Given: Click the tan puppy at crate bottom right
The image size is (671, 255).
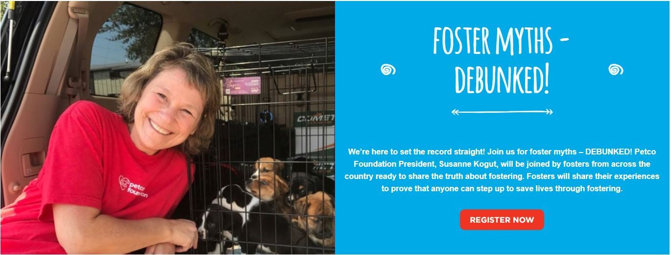Looking at the screenshot, I should 315,216.
